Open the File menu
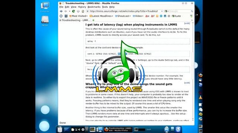Image resolution: width=238 pixels, height=133 pixels. [61, 7]
